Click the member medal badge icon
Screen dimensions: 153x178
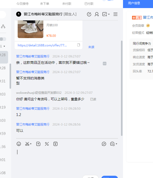148,25
